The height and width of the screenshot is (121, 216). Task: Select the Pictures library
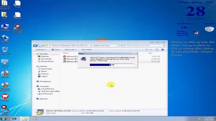click(45, 74)
